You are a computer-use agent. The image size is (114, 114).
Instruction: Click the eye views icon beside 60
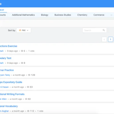(x=26, y=99)
